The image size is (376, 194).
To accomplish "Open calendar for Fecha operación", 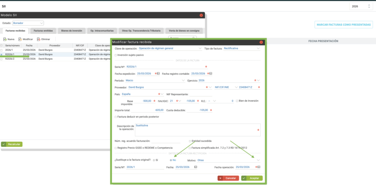I will tap(258, 167).
